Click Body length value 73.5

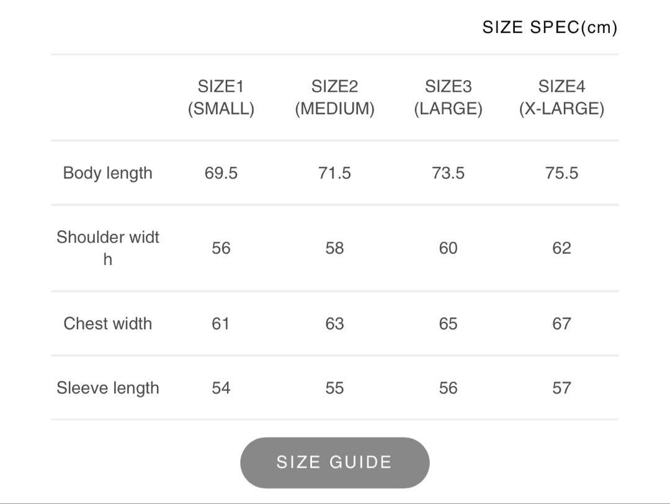(449, 173)
